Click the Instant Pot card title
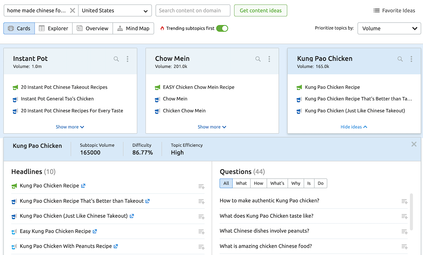 pyautogui.click(x=30, y=59)
